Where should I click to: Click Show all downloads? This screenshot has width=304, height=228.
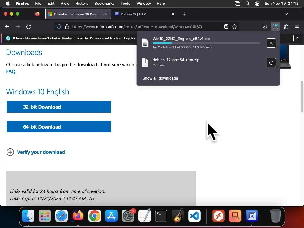[x=160, y=78]
